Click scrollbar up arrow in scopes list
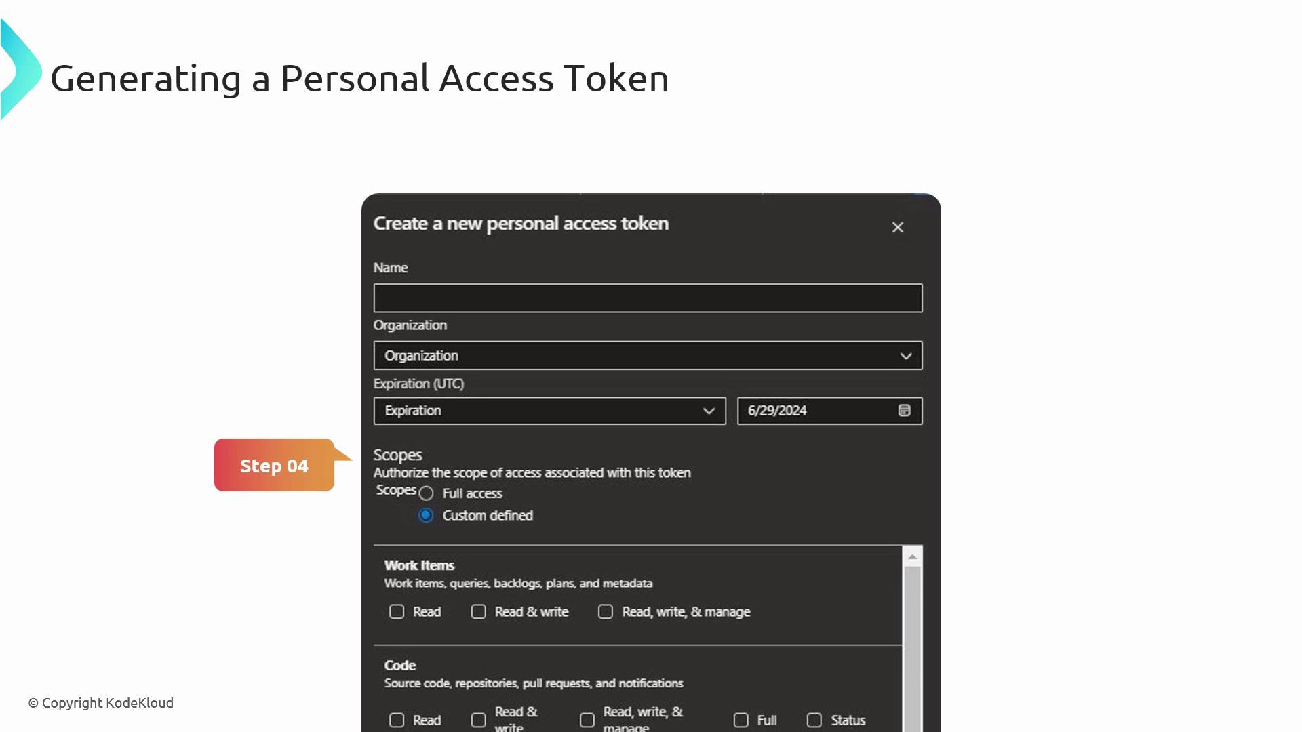Viewport: 1302px width, 732px height. click(x=912, y=556)
